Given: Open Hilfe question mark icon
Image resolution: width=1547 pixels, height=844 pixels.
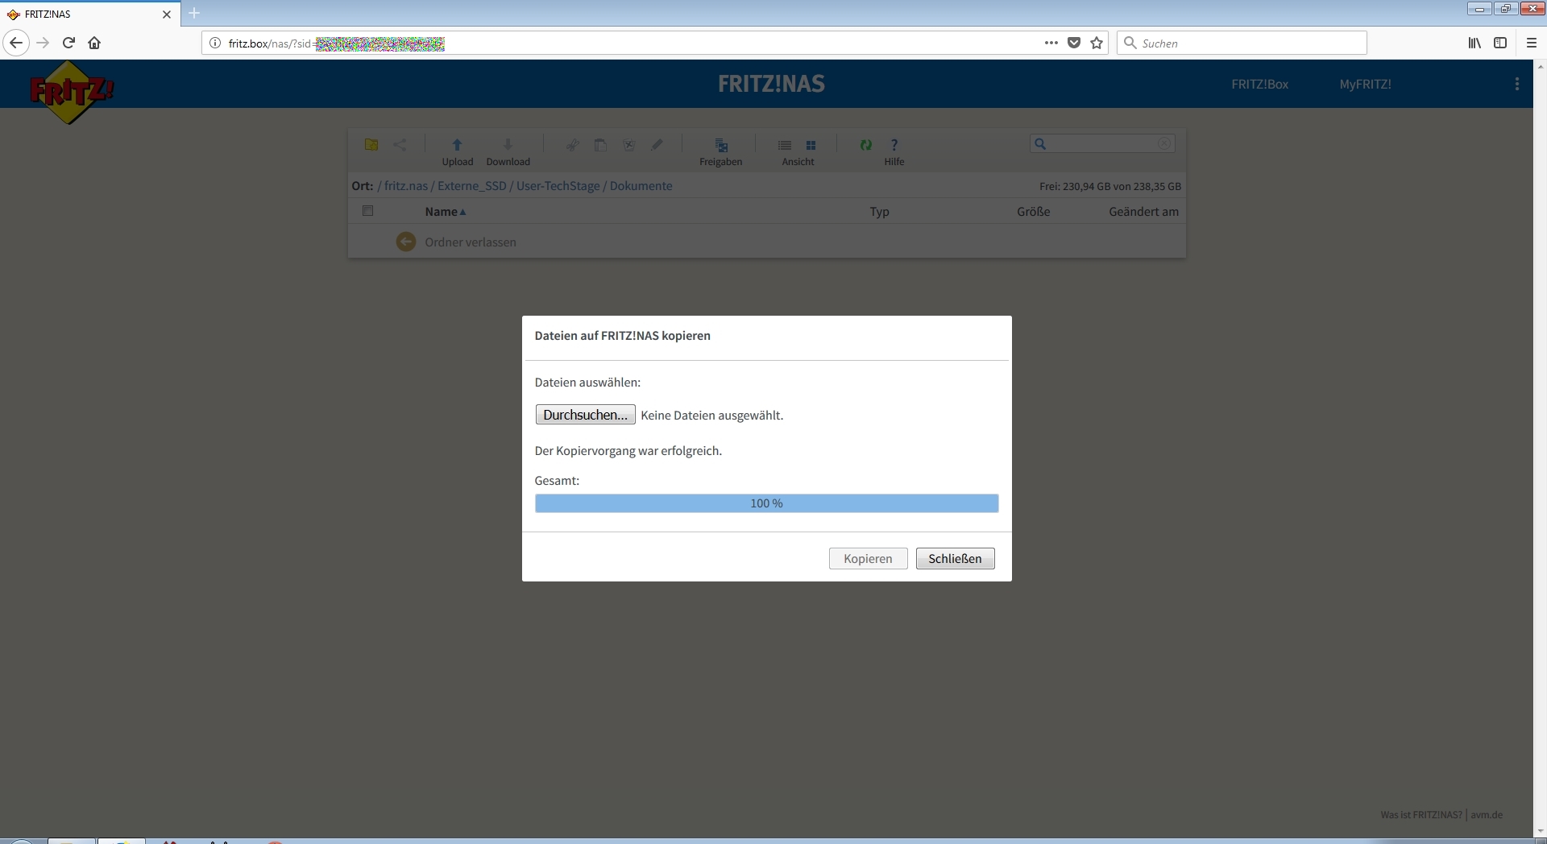Looking at the screenshot, I should tap(894, 145).
